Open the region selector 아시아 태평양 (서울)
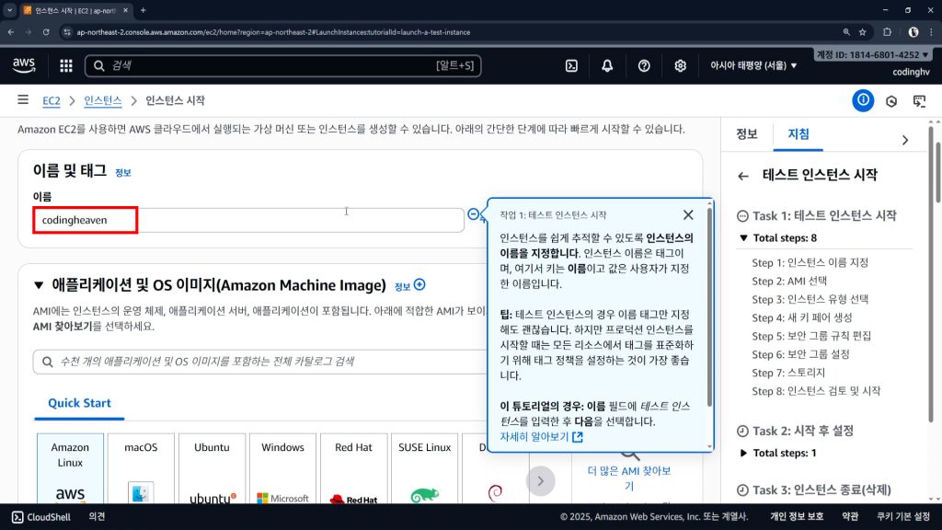 coord(753,65)
